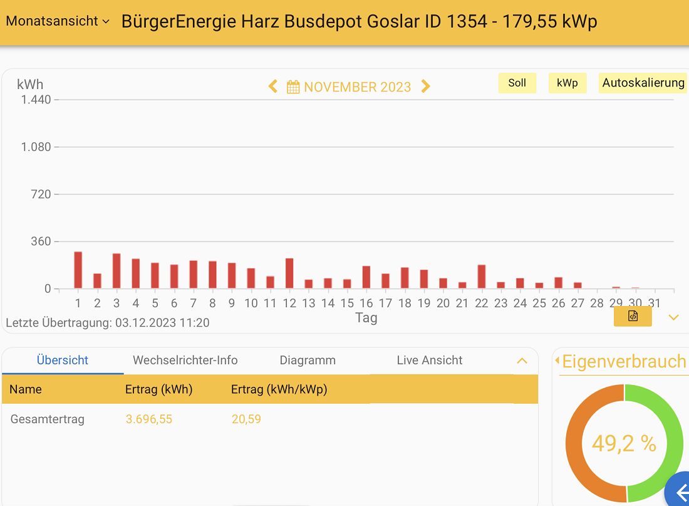Collapse the chart with the chevron arrow

[674, 318]
